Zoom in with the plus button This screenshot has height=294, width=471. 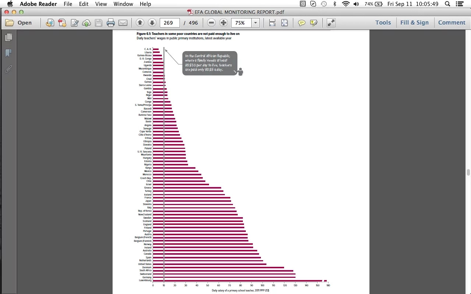(x=223, y=23)
